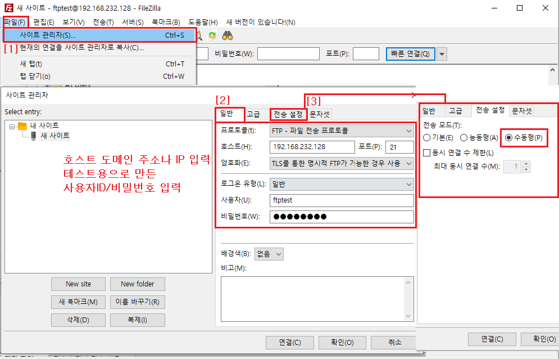Select the 능동형(A) transfer mode radio button
Image resolution: width=559 pixels, height=359 pixels.
click(x=464, y=137)
